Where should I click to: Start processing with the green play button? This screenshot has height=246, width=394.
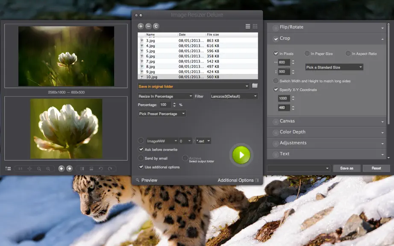(x=241, y=155)
